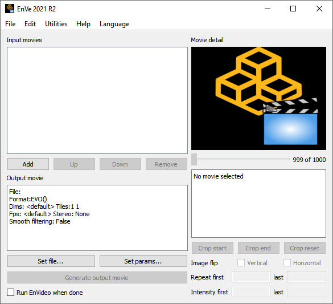Open the Help menu
Screen dimensions: 333x304
(83, 24)
